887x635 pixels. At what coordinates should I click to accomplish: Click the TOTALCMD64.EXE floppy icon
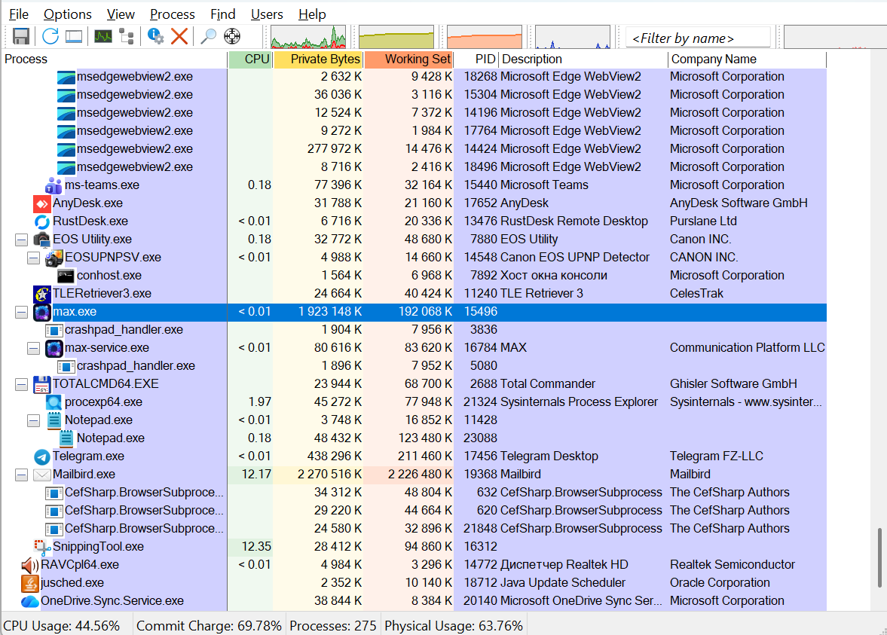(x=42, y=384)
